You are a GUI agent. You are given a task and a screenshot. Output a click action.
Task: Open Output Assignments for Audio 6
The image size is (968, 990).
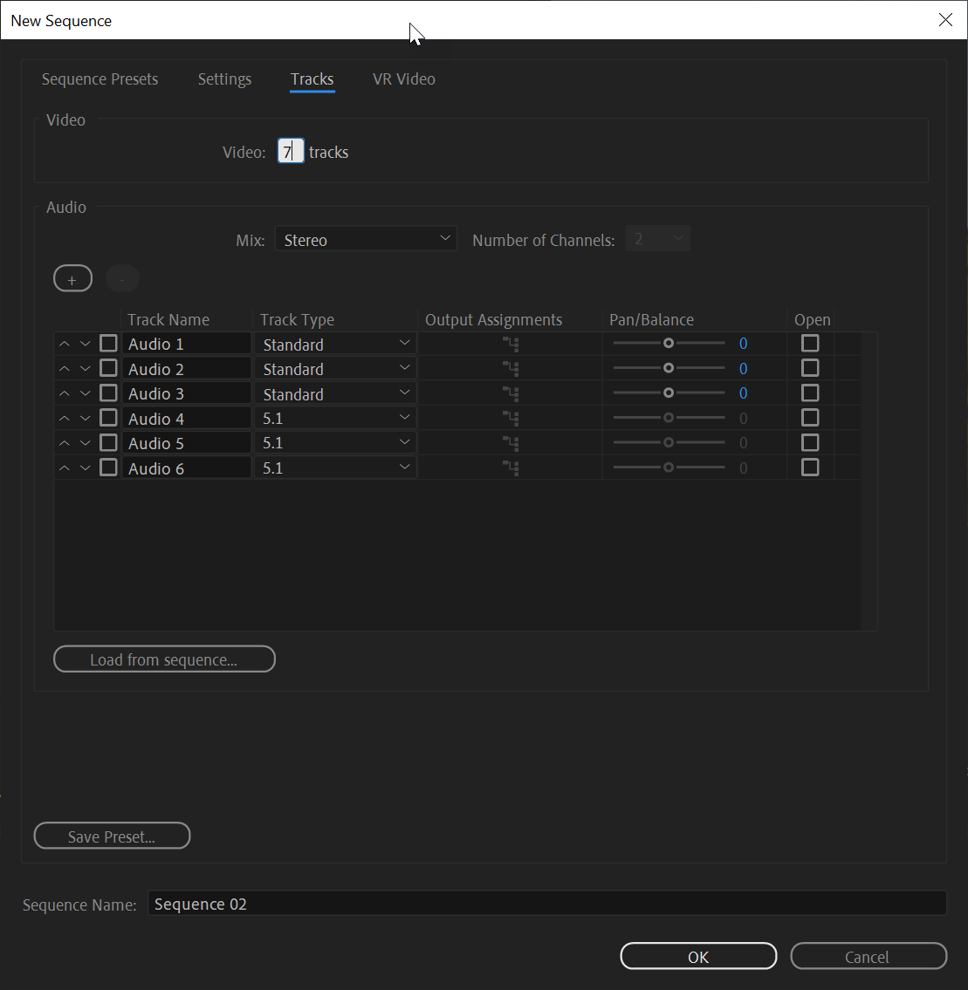(510, 467)
